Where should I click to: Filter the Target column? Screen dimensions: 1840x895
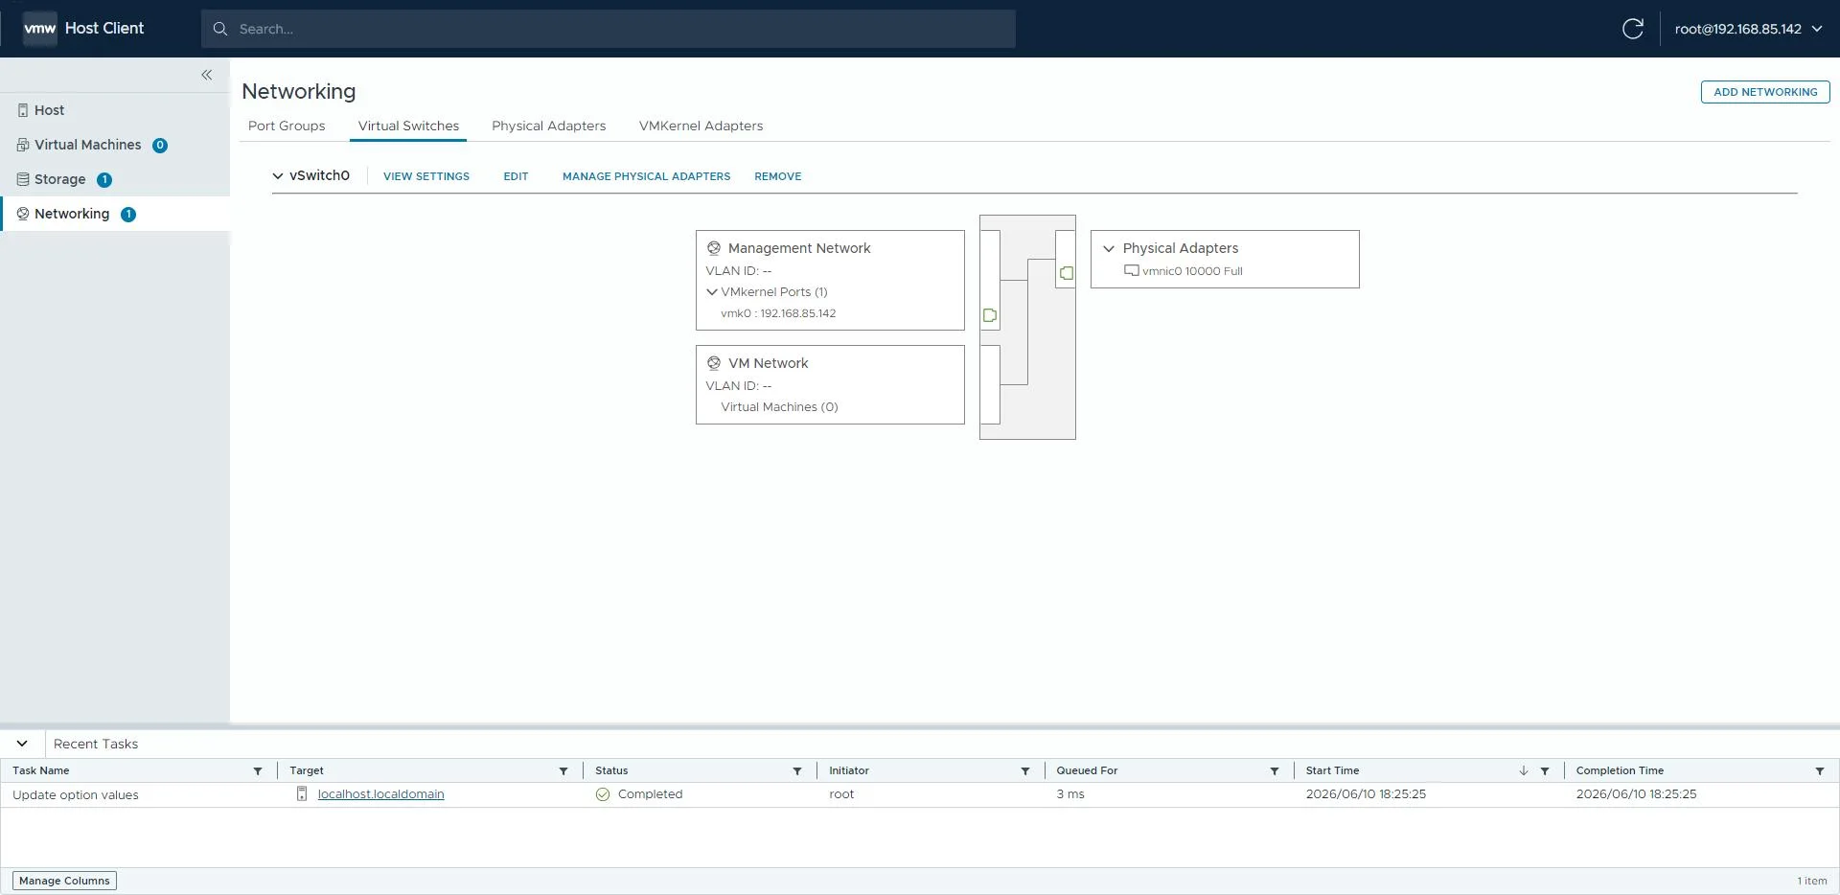pyautogui.click(x=563, y=771)
